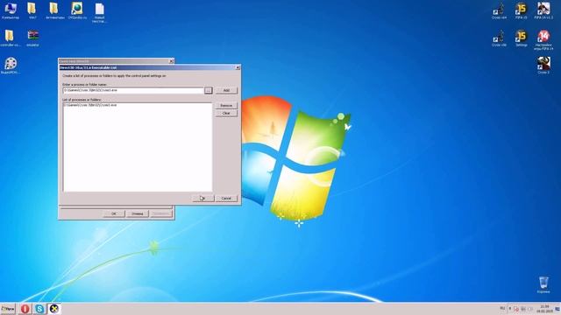Viewport: 561px width, 315px height.
Task: Launch the Crysis x86 shortcut
Action: pos(499,38)
